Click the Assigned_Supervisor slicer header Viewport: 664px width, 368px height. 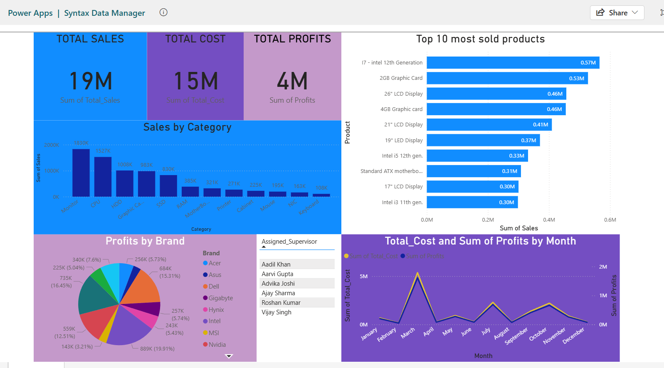pyautogui.click(x=289, y=242)
